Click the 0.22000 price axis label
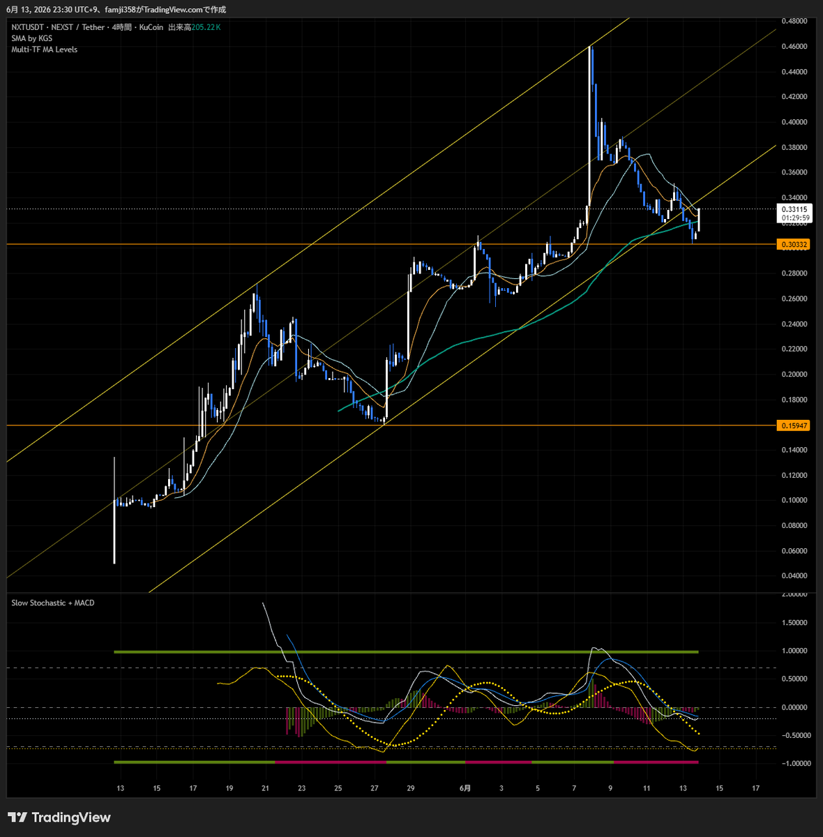 (x=794, y=349)
